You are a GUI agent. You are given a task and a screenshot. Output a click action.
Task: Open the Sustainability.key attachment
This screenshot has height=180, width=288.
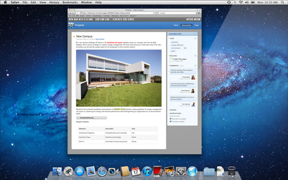tap(92, 118)
